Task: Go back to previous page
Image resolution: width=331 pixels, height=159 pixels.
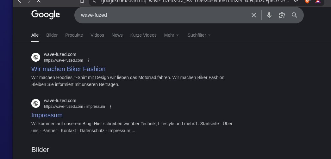Action: pos(20,1)
